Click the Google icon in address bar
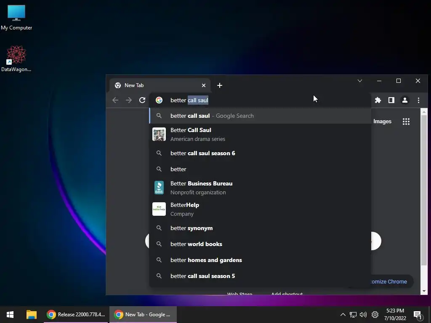This screenshot has height=323, width=431. point(159,100)
